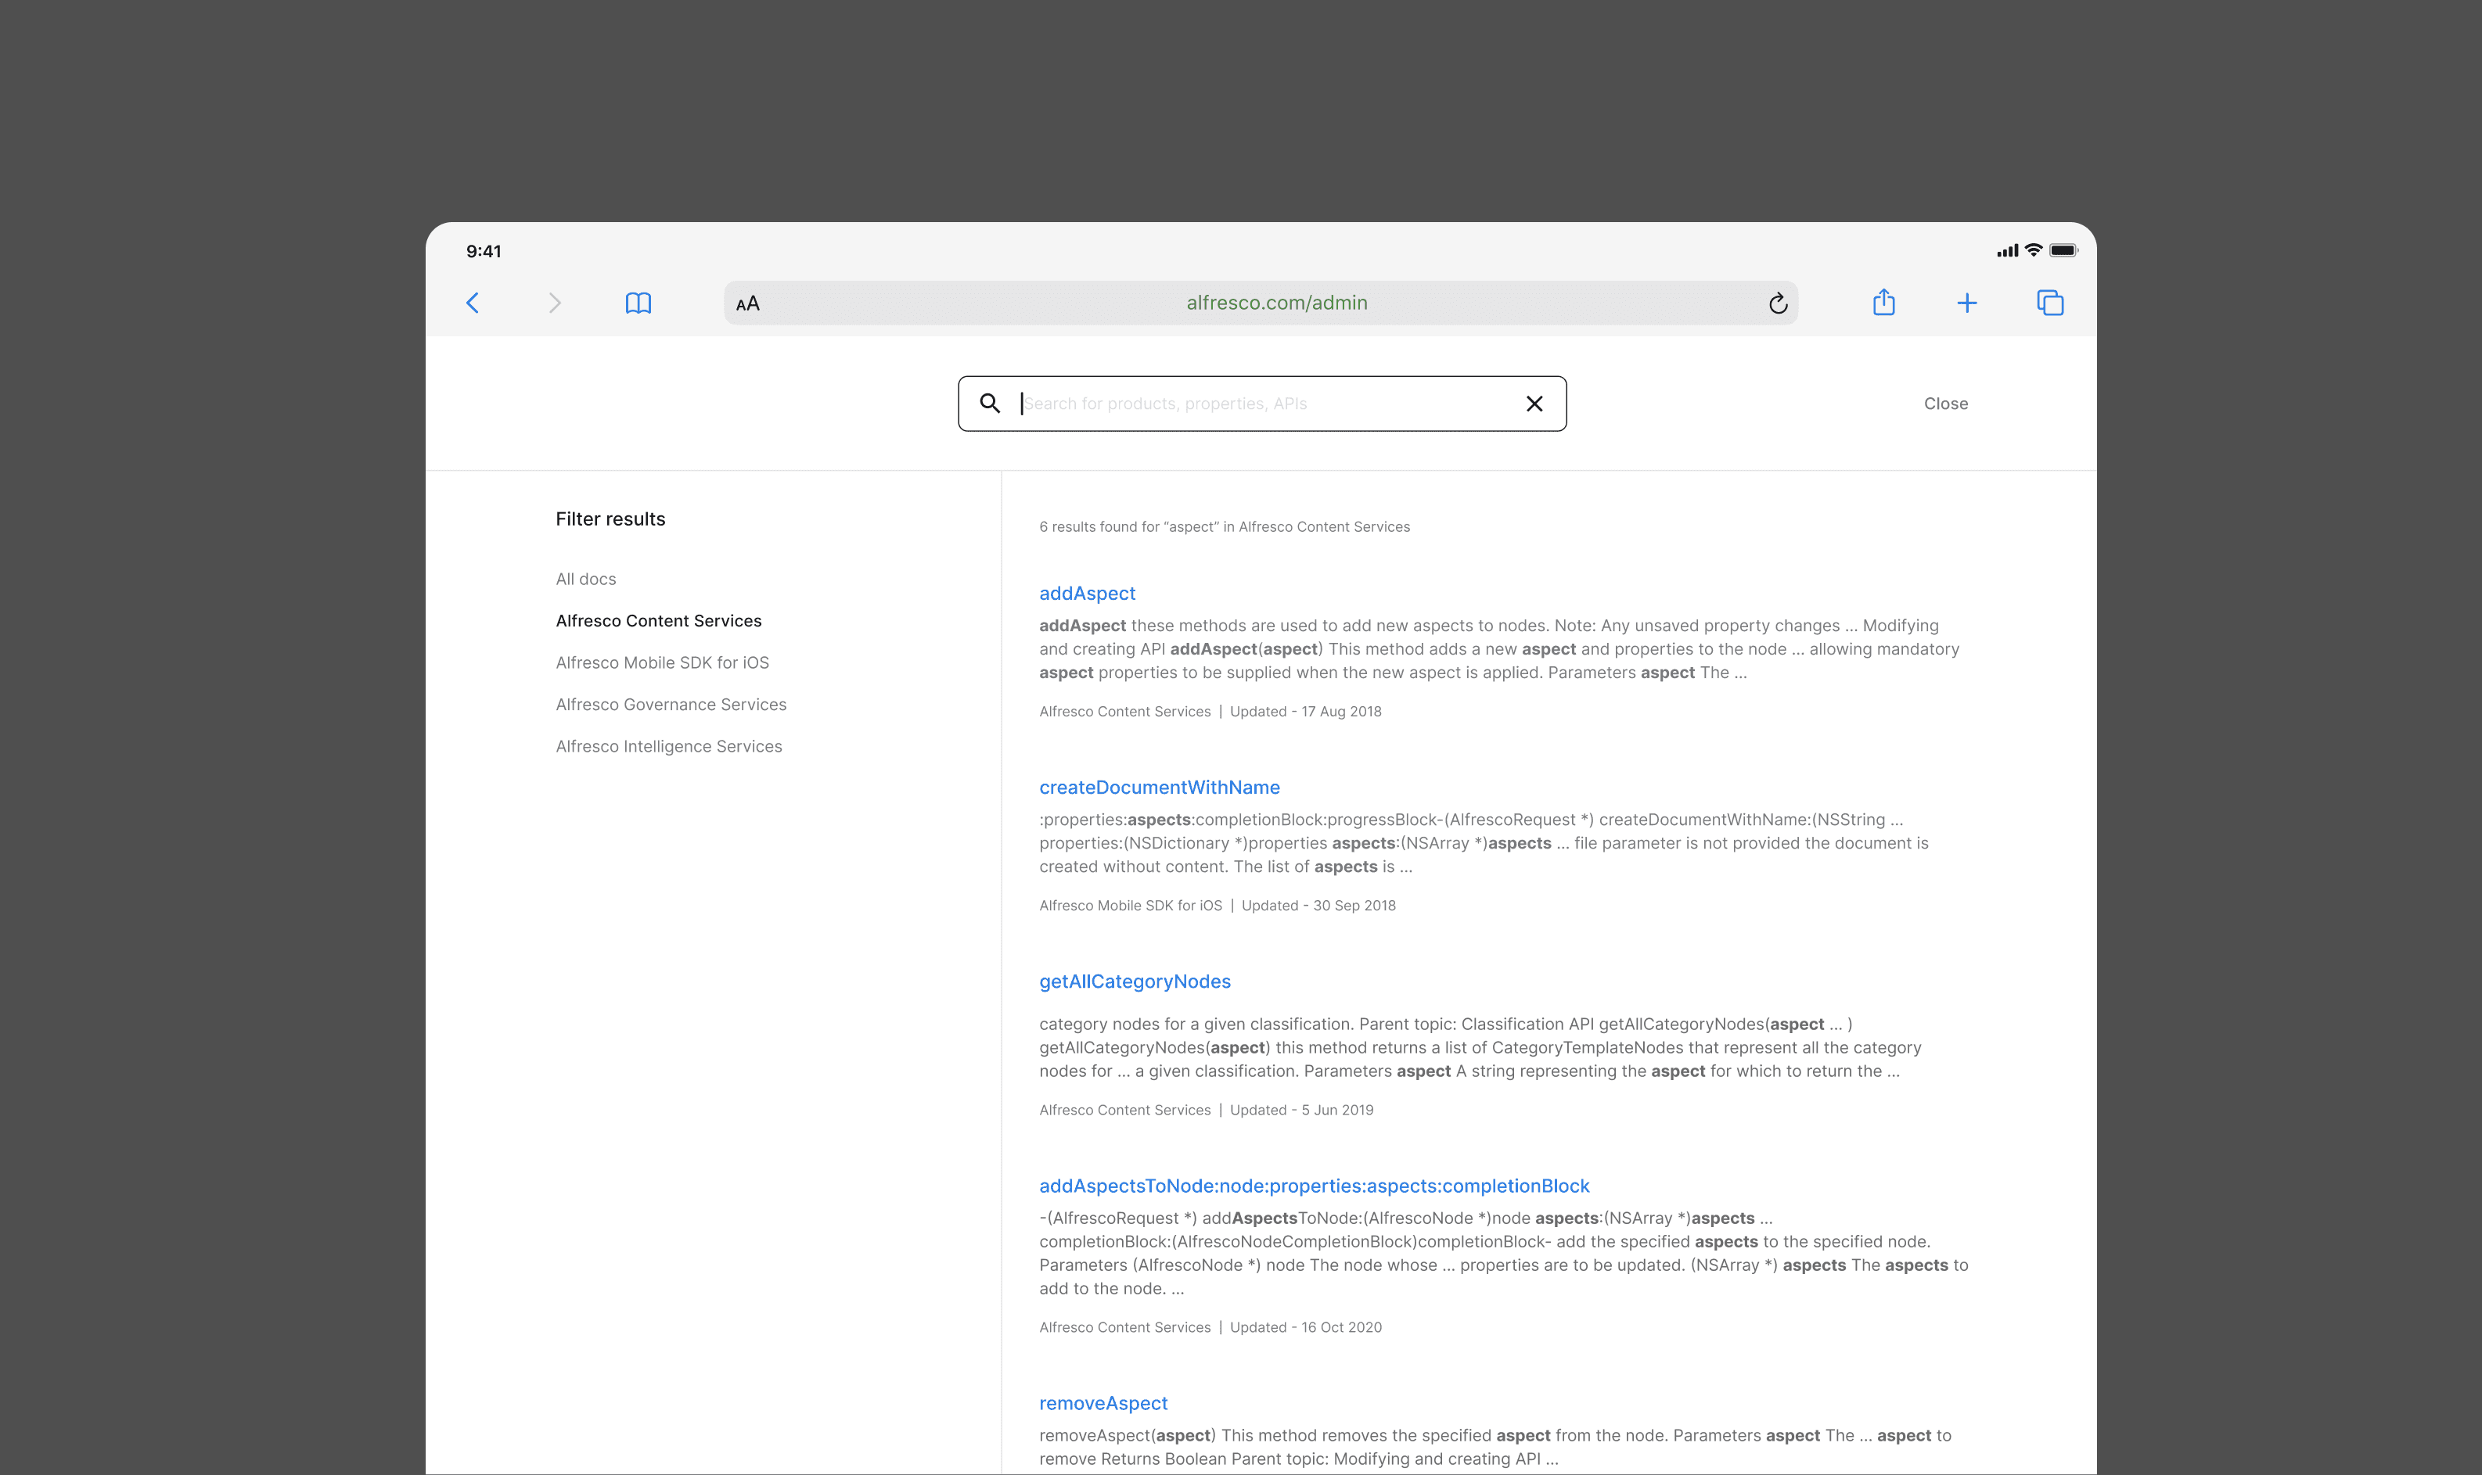
Task: Filter by Alfresco Intelligence Services
Action: [668, 745]
